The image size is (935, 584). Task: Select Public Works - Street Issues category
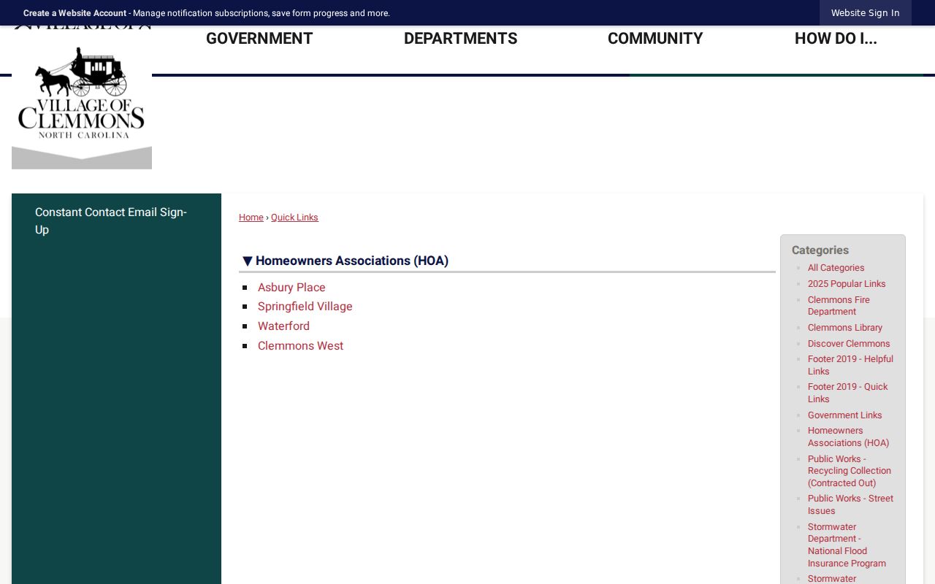(850, 504)
